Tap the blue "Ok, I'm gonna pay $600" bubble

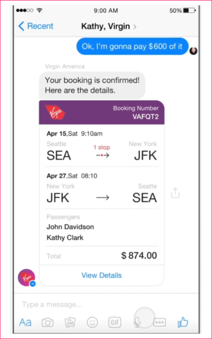[132, 46]
